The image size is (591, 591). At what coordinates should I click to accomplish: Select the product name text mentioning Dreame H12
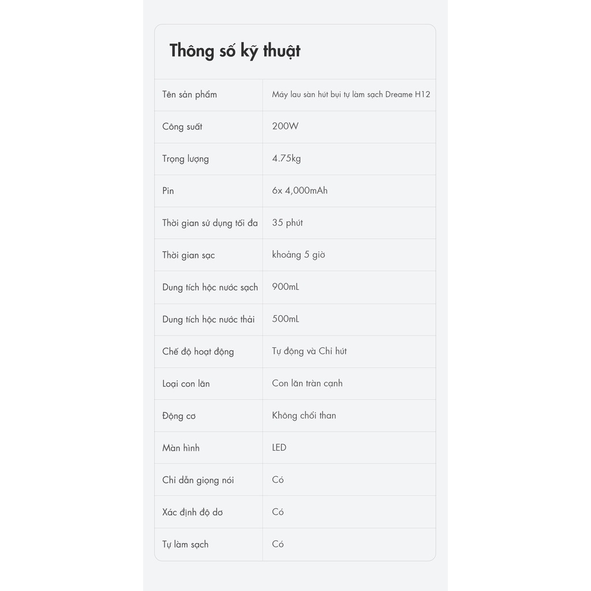(x=351, y=95)
